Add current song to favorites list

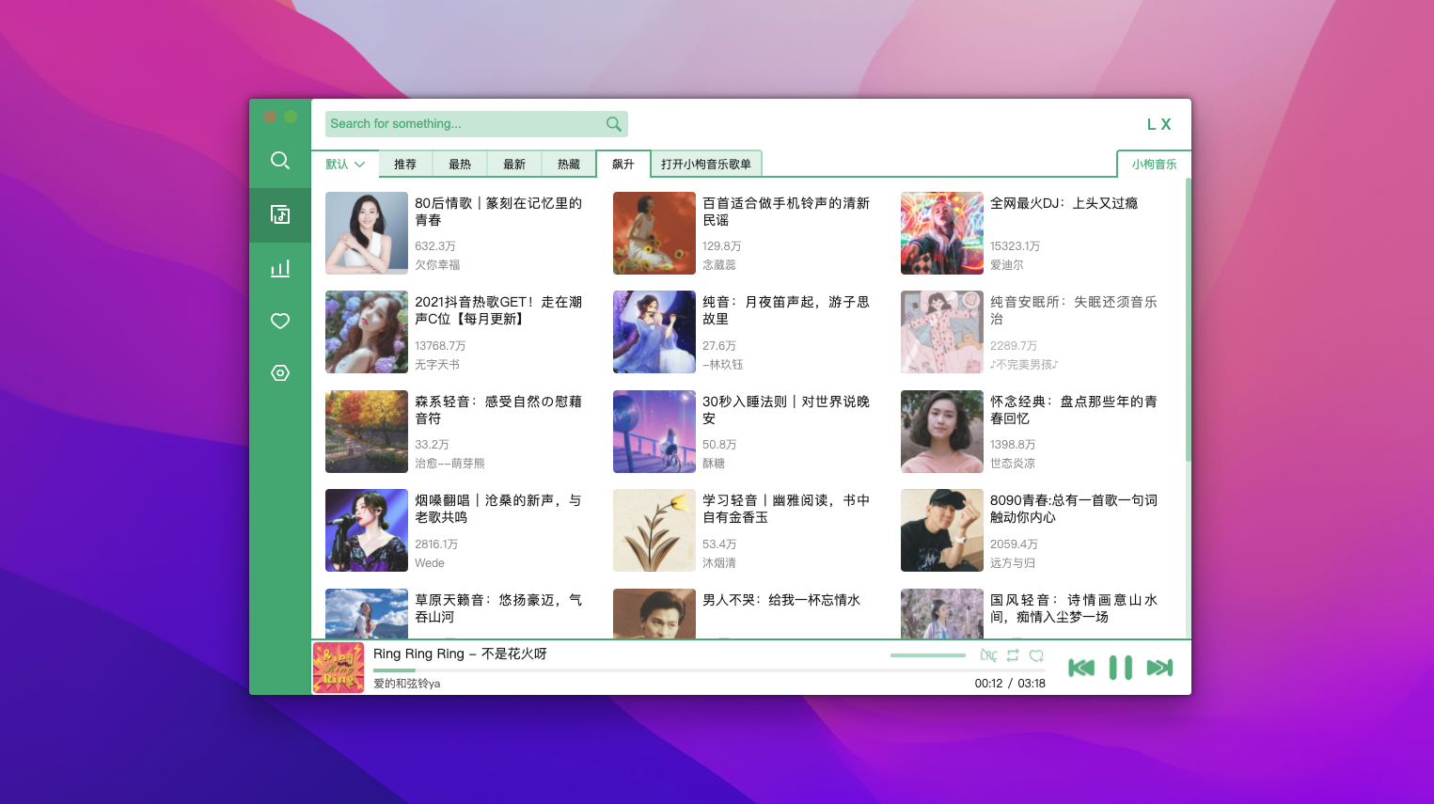click(1036, 655)
